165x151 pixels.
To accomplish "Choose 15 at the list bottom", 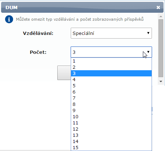I will [111, 148].
